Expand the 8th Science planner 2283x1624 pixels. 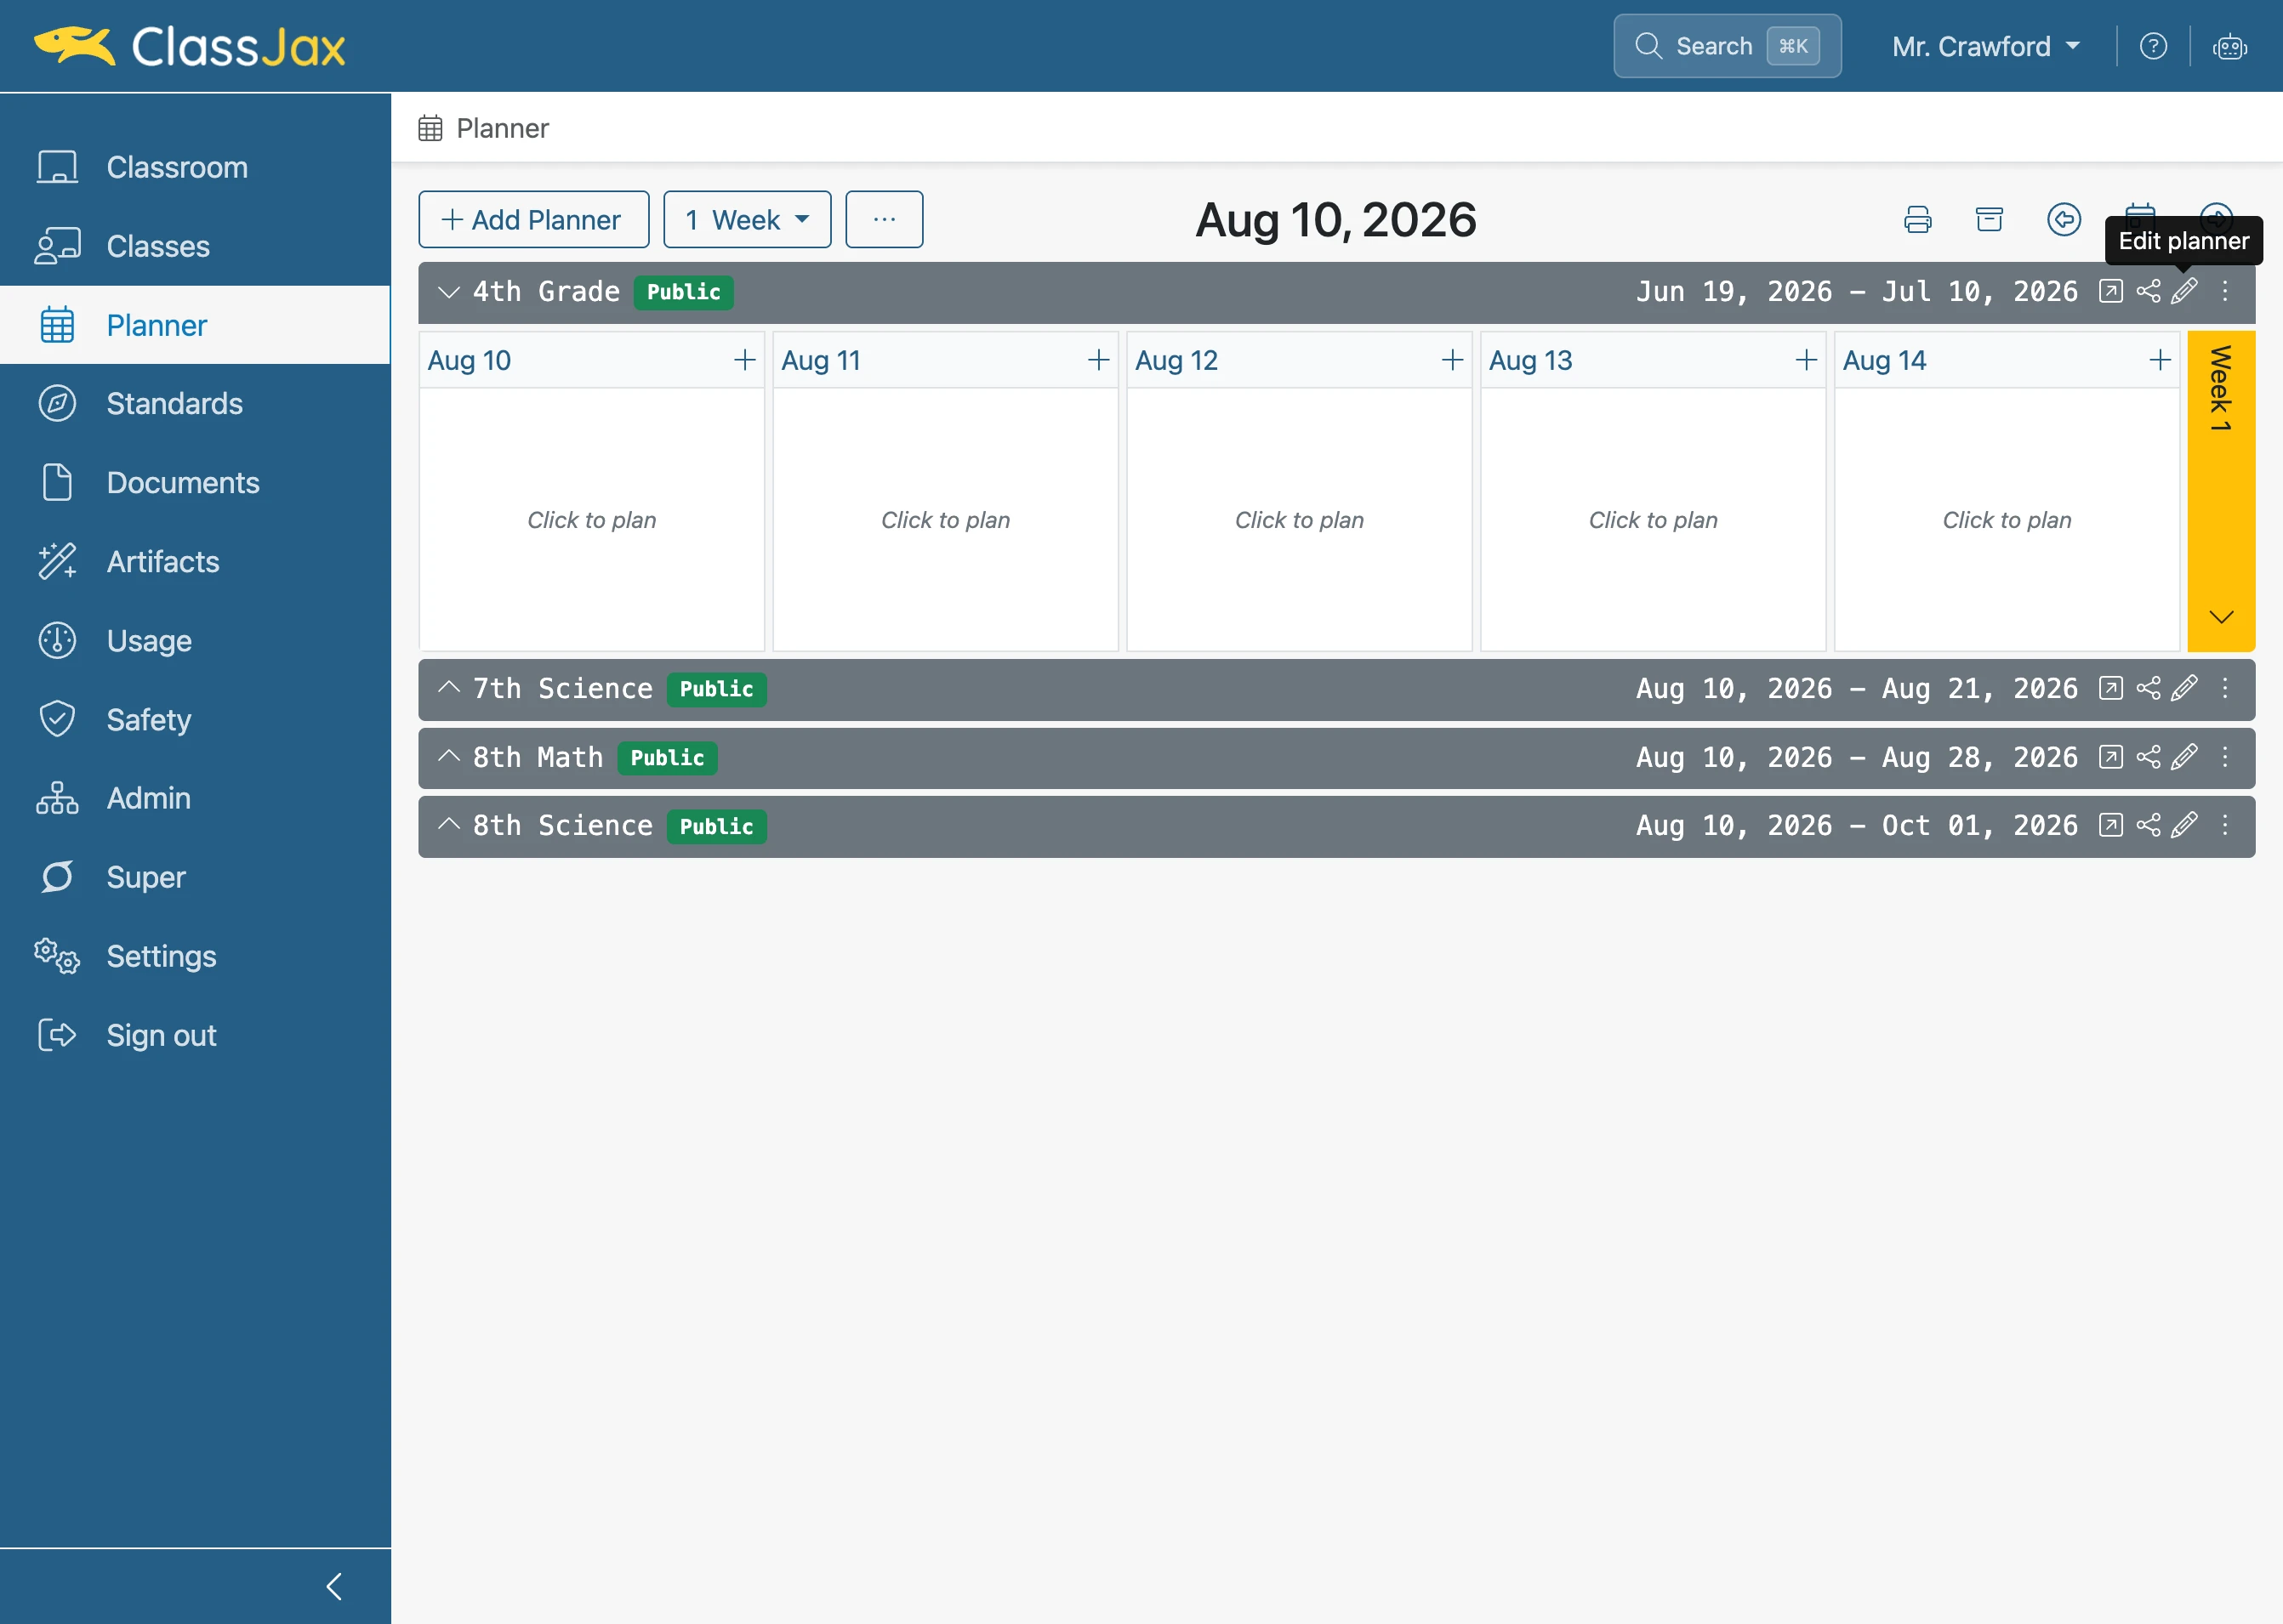point(448,824)
